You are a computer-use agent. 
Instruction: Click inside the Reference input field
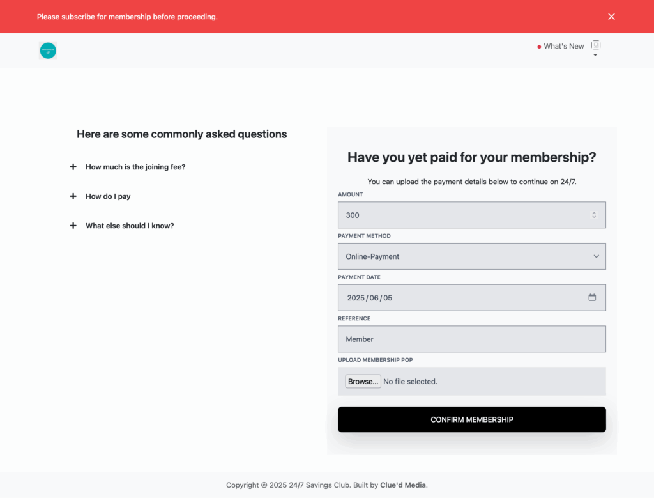click(471, 339)
